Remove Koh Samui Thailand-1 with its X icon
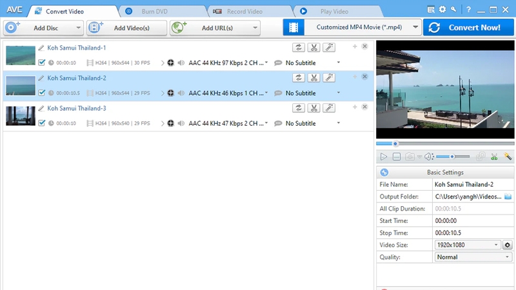 pyautogui.click(x=364, y=46)
